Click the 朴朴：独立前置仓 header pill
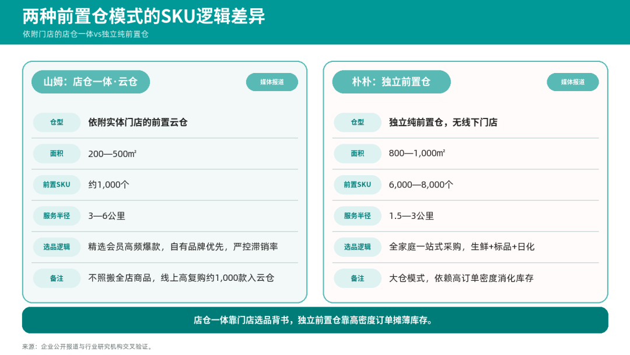This screenshot has width=630, height=355. (391, 82)
